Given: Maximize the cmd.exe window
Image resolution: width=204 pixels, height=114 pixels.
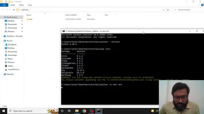Looking at the screenshot, I should (197, 31).
